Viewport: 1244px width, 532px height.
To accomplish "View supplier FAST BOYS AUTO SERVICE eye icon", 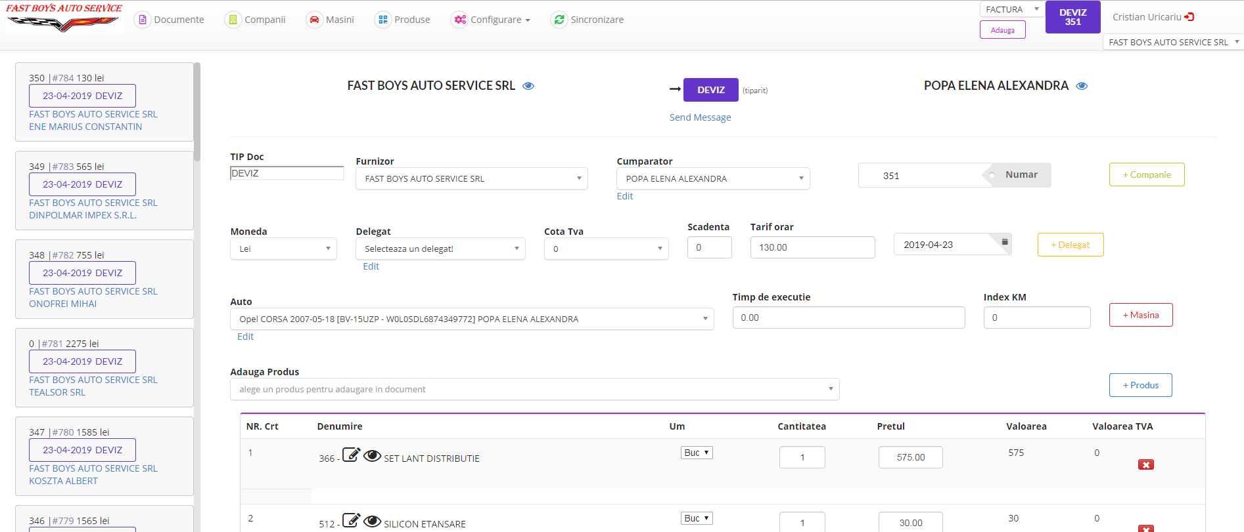I will pos(528,86).
